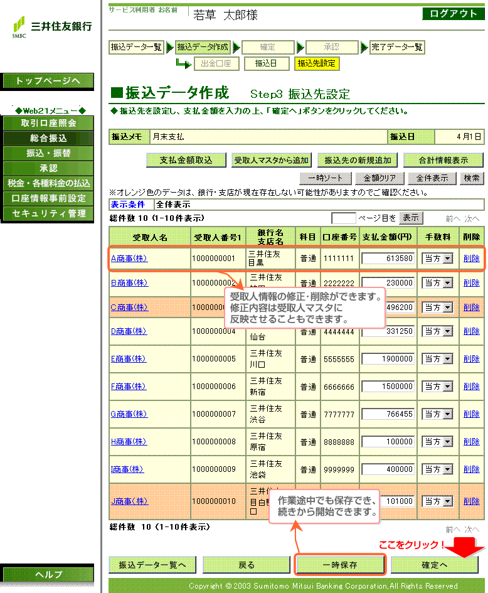Click 振込データ一覧へ bottom button
The image size is (488, 593).
[x=152, y=565]
